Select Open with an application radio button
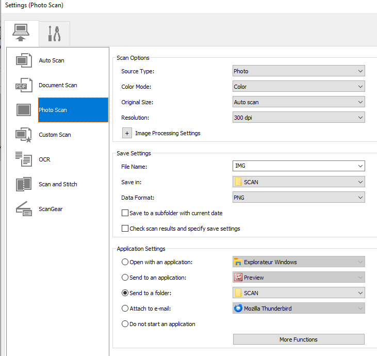 [125, 262]
